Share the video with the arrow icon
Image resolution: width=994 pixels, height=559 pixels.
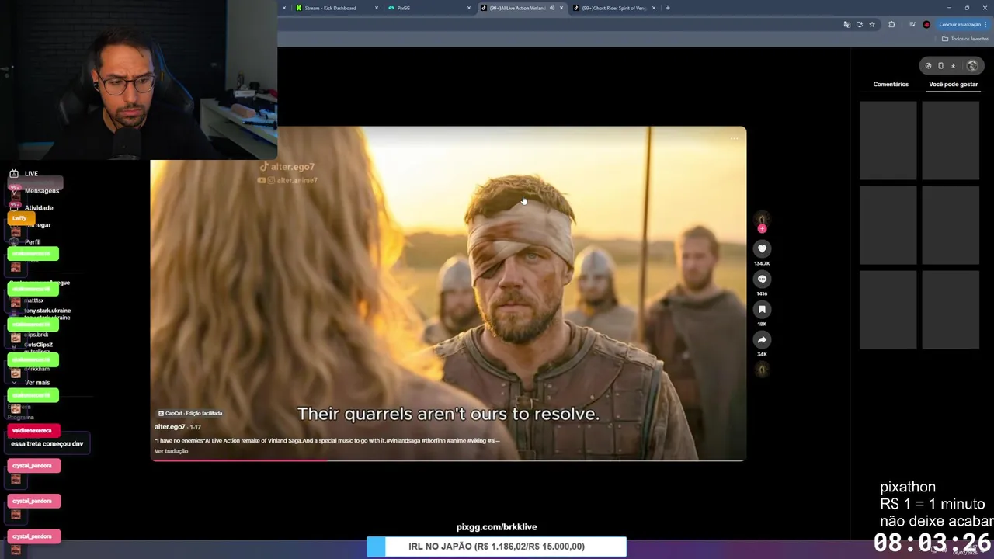(x=762, y=339)
